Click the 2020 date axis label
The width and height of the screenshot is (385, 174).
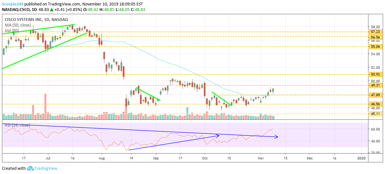361,158
